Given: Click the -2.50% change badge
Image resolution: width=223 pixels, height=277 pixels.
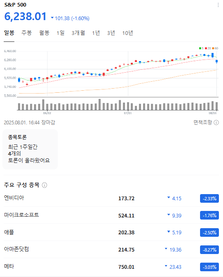Looking at the screenshot, I should pos(209,233).
